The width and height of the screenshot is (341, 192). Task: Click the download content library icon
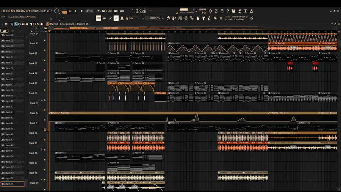pos(251,11)
